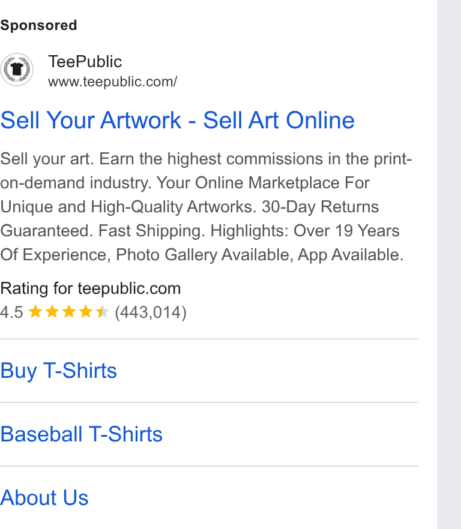Visit the www.teepublic.com/ URL
The image size is (461, 529).
[112, 82]
